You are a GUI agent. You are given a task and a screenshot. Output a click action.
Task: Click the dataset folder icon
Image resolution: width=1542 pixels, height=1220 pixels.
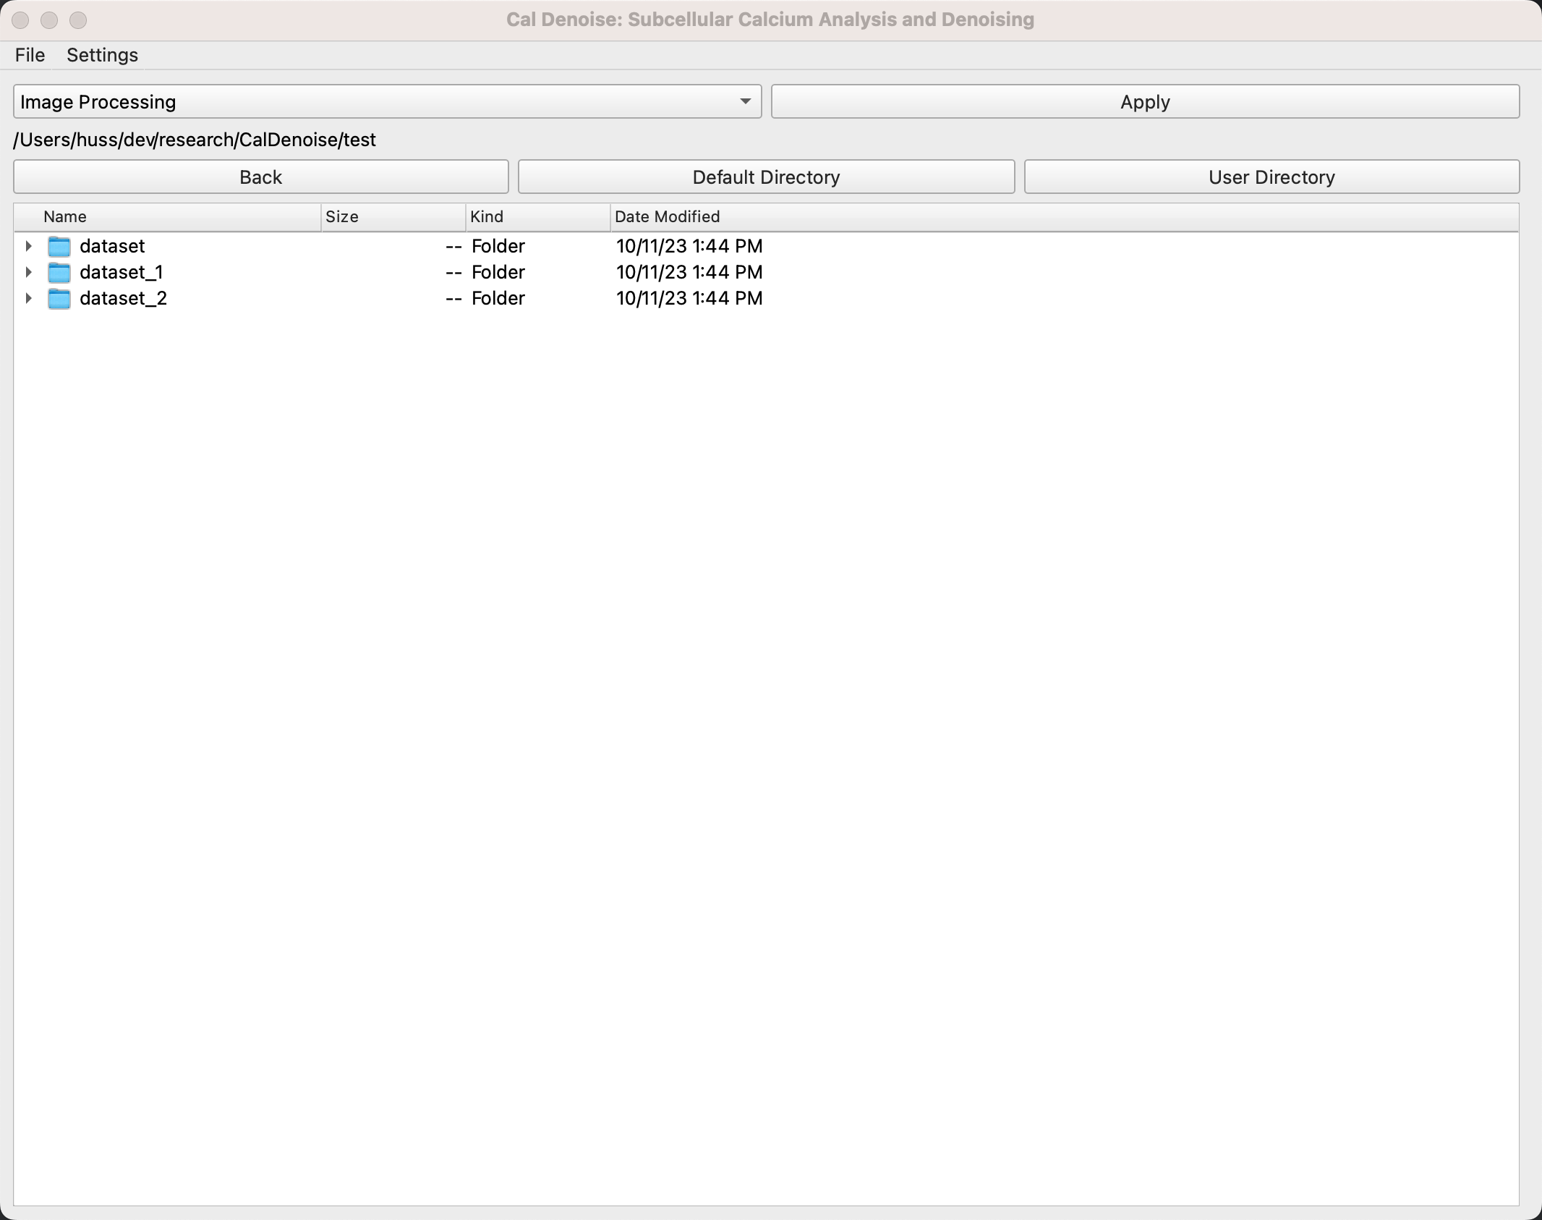59,247
